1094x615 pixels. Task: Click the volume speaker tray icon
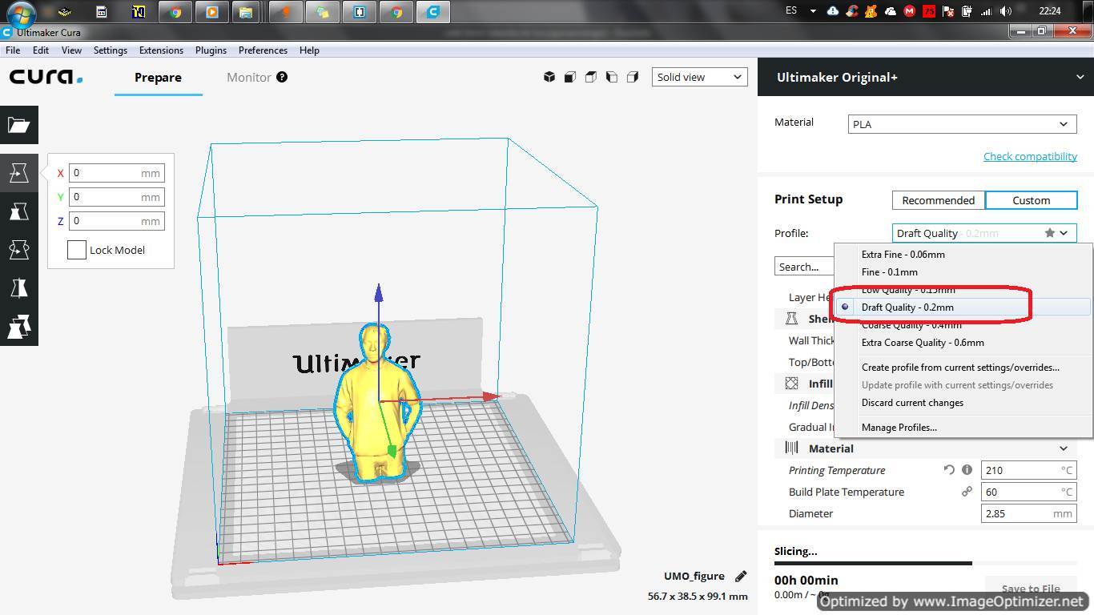[1006, 11]
